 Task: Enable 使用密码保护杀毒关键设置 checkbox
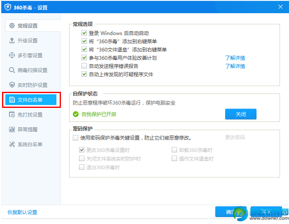(75, 138)
